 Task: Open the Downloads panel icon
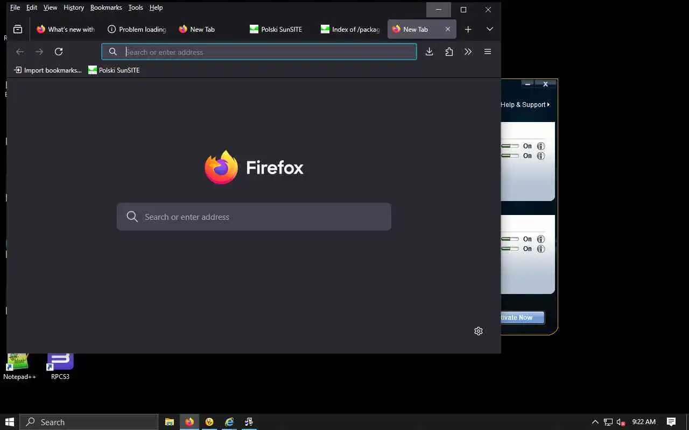429,52
